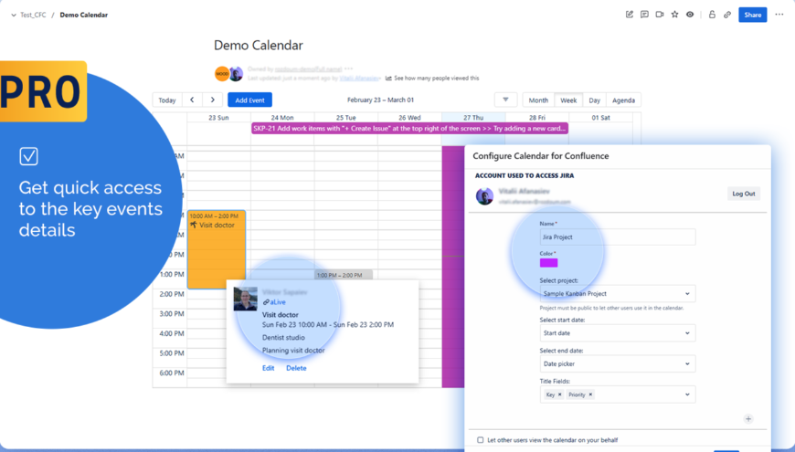Screen dimensions: 795x452
Task: Click the 25 Tue column header
Action: 345,118
